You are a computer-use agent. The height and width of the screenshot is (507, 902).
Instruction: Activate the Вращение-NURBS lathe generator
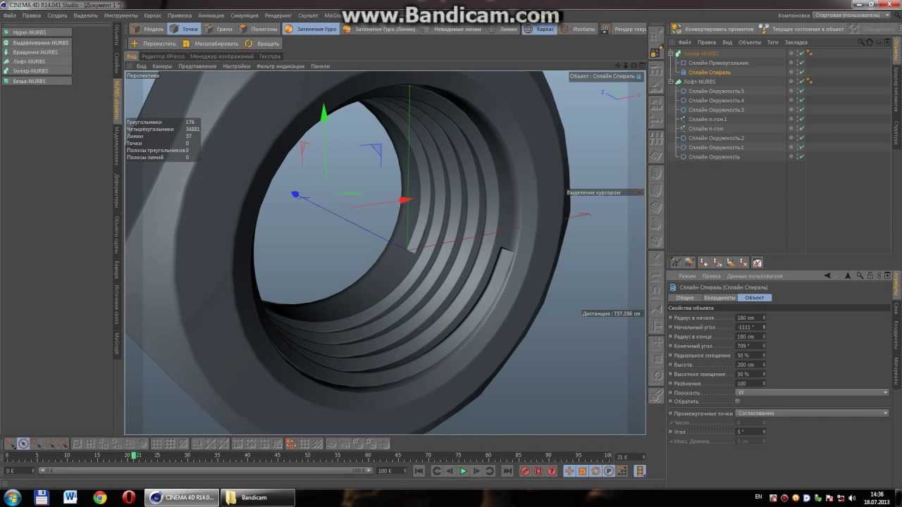(37, 52)
